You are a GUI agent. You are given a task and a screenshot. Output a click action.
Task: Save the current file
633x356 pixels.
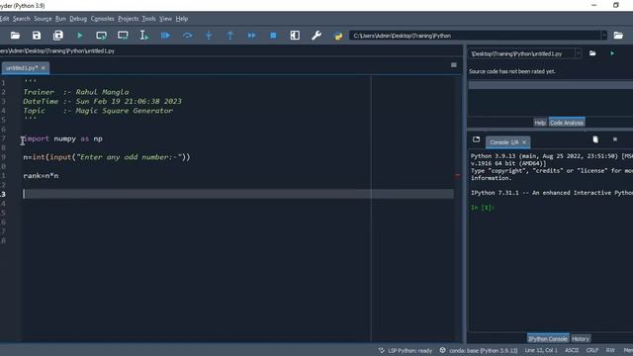(x=37, y=36)
